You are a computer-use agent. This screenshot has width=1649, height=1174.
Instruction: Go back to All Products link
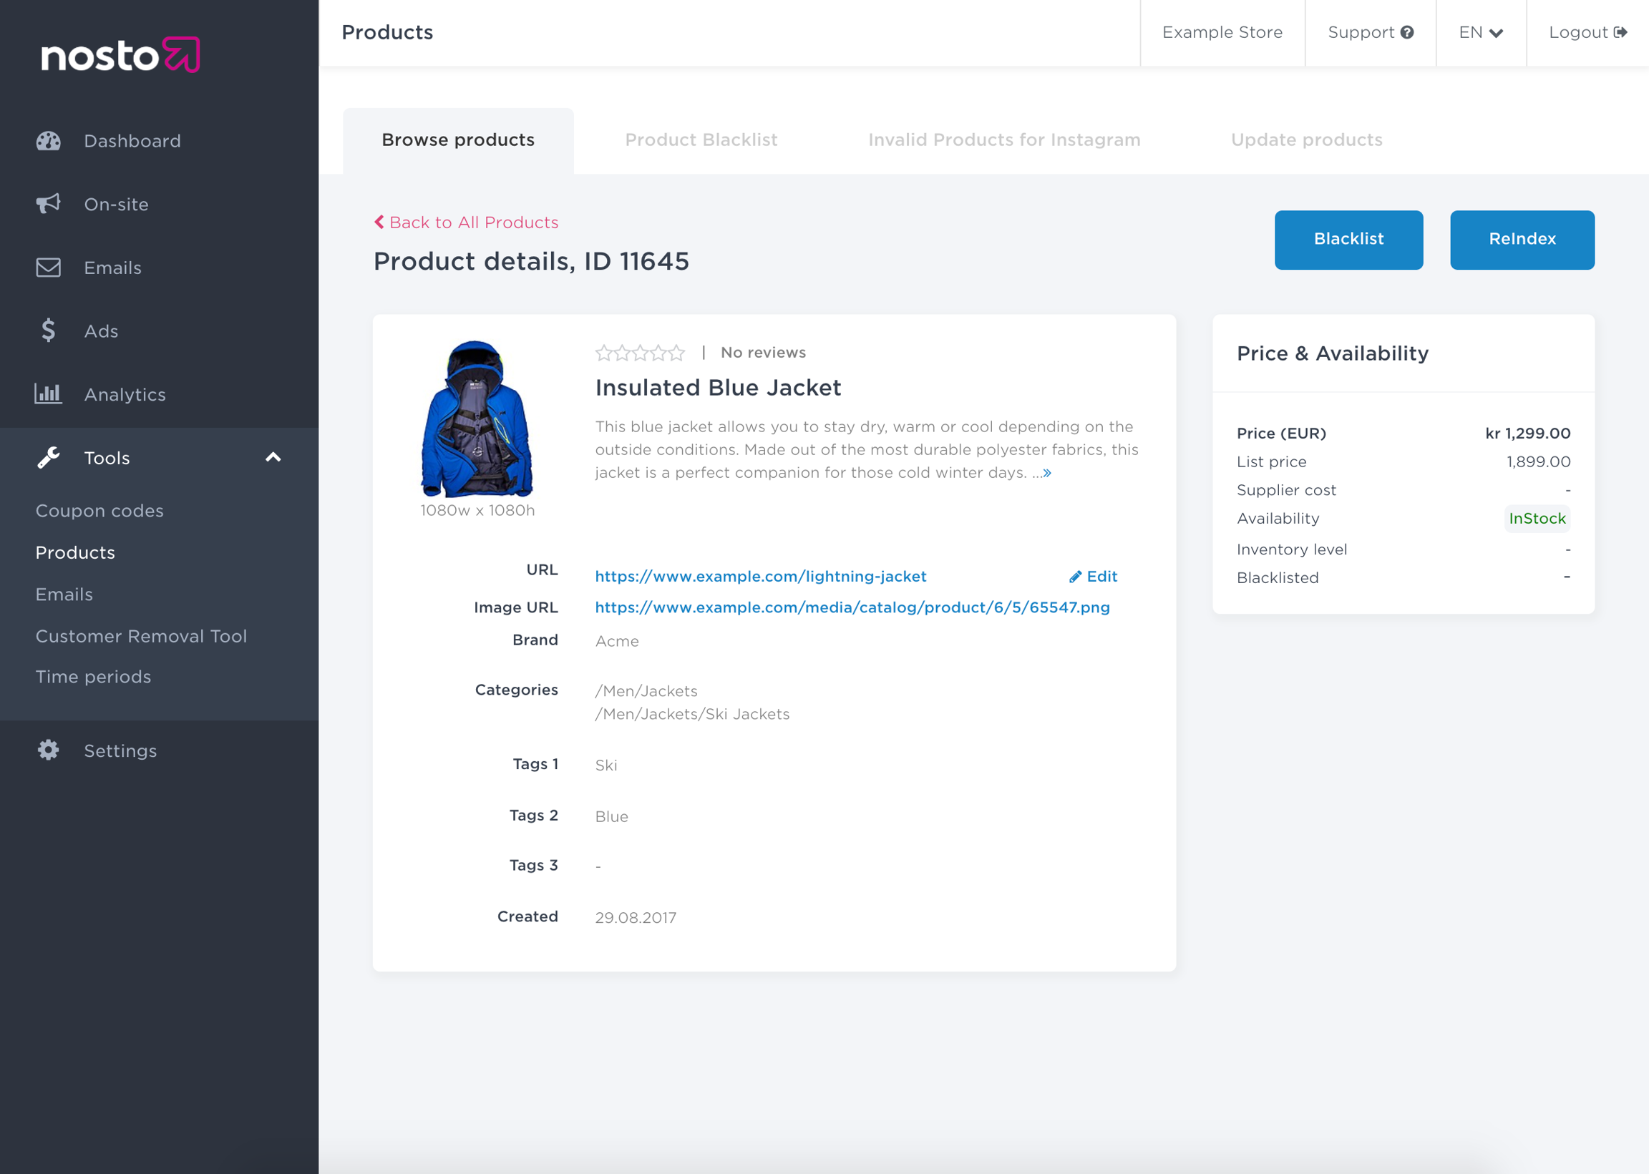pyautogui.click(x=467, y=222)
